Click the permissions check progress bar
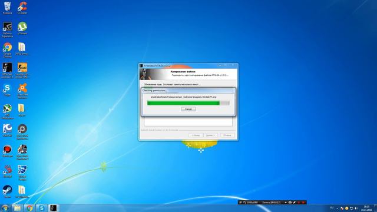 coord(188,103)
